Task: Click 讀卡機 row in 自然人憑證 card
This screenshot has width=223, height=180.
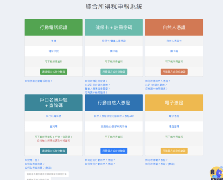Action: click(174, 51)
